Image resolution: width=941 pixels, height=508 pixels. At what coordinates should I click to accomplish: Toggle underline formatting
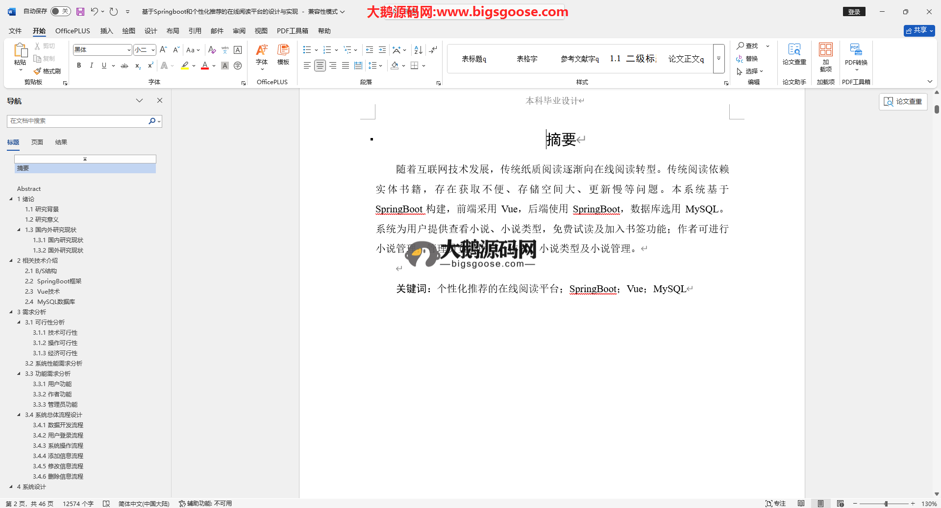coord(104,66)
